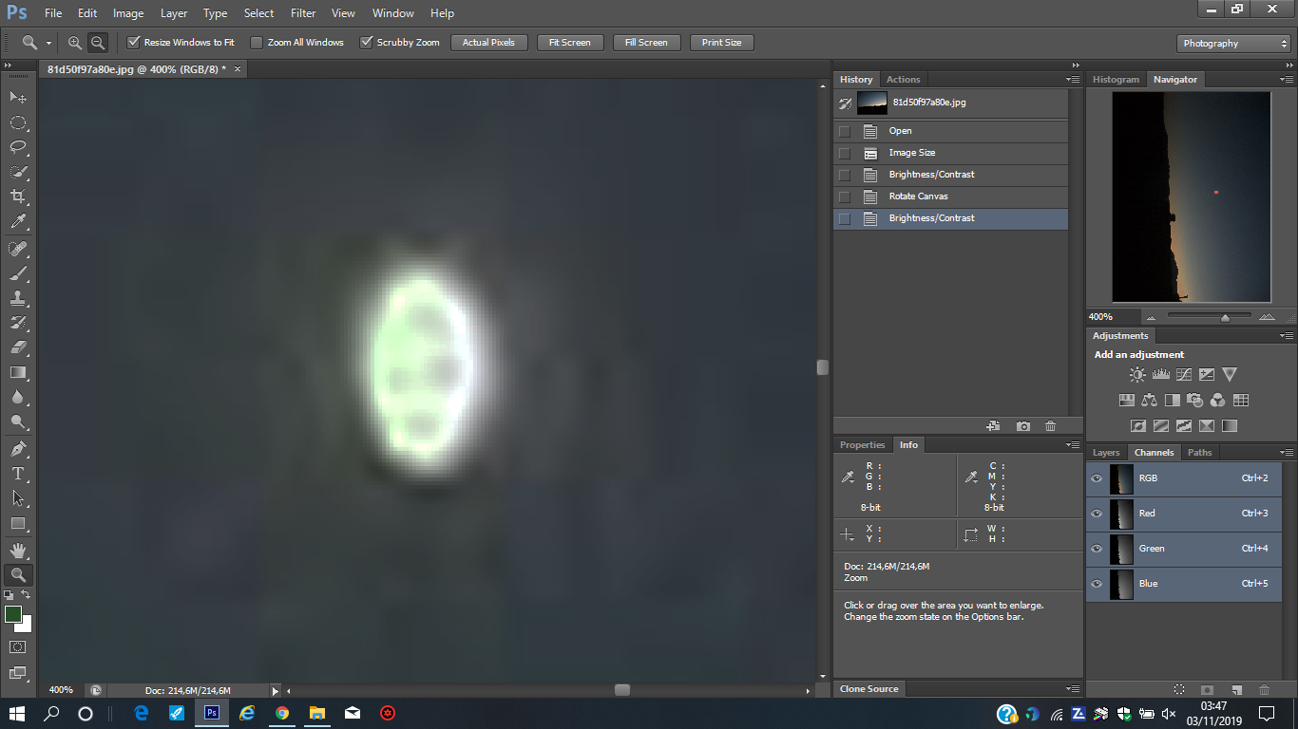Viewport: 1298px width, 729px height.
Task: Click the Brightness/Contrast adjustment icon
Action: tap(1137, 375)
